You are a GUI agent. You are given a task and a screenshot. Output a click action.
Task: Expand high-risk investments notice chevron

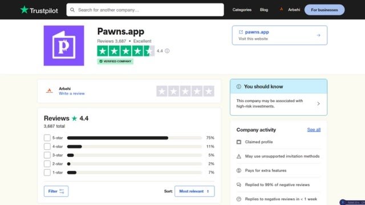[x=318, y=104]
